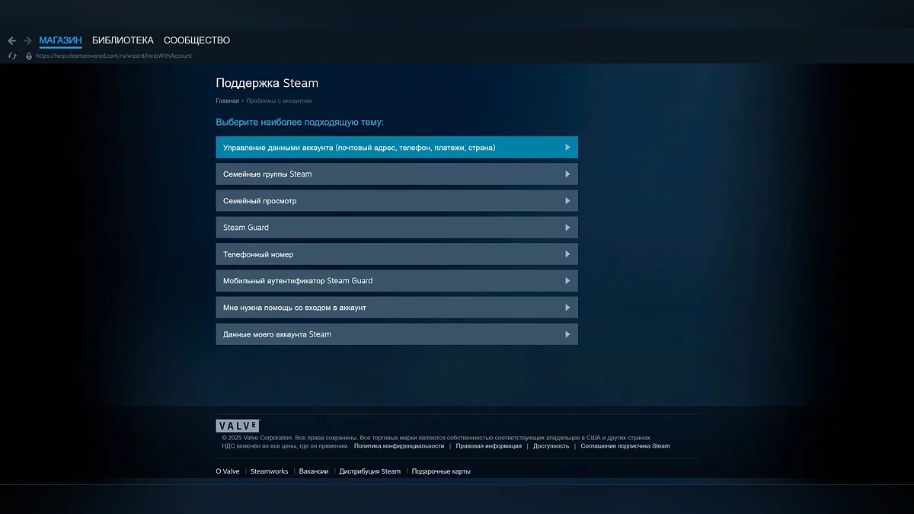
Task: Click arrow on Семейные группы Steam row
Action: pyautogui.click(x=567, y=174)
